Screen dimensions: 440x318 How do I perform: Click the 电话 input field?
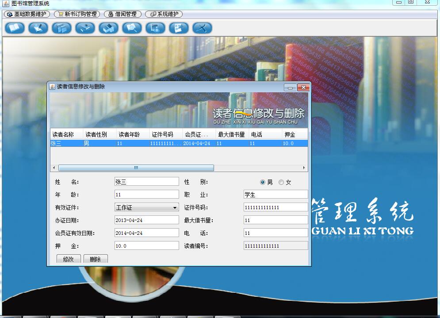tap(275, 233)
